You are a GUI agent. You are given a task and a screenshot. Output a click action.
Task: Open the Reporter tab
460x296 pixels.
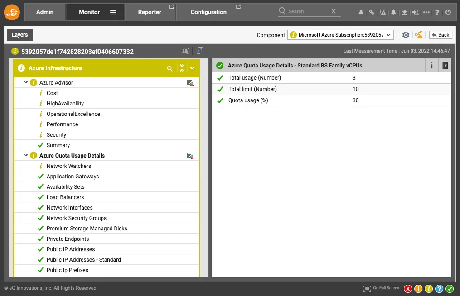[x=150, y=12]
